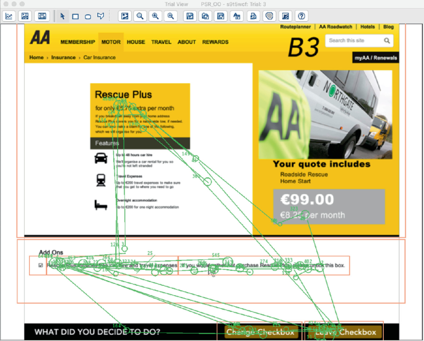424x341 pixels.
Task: Open the animation playback film-strip view
Action: (x=42, y=16)
